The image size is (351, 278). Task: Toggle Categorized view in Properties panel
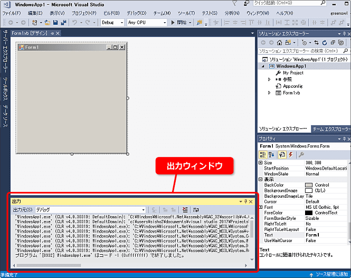tap(262, 155)
